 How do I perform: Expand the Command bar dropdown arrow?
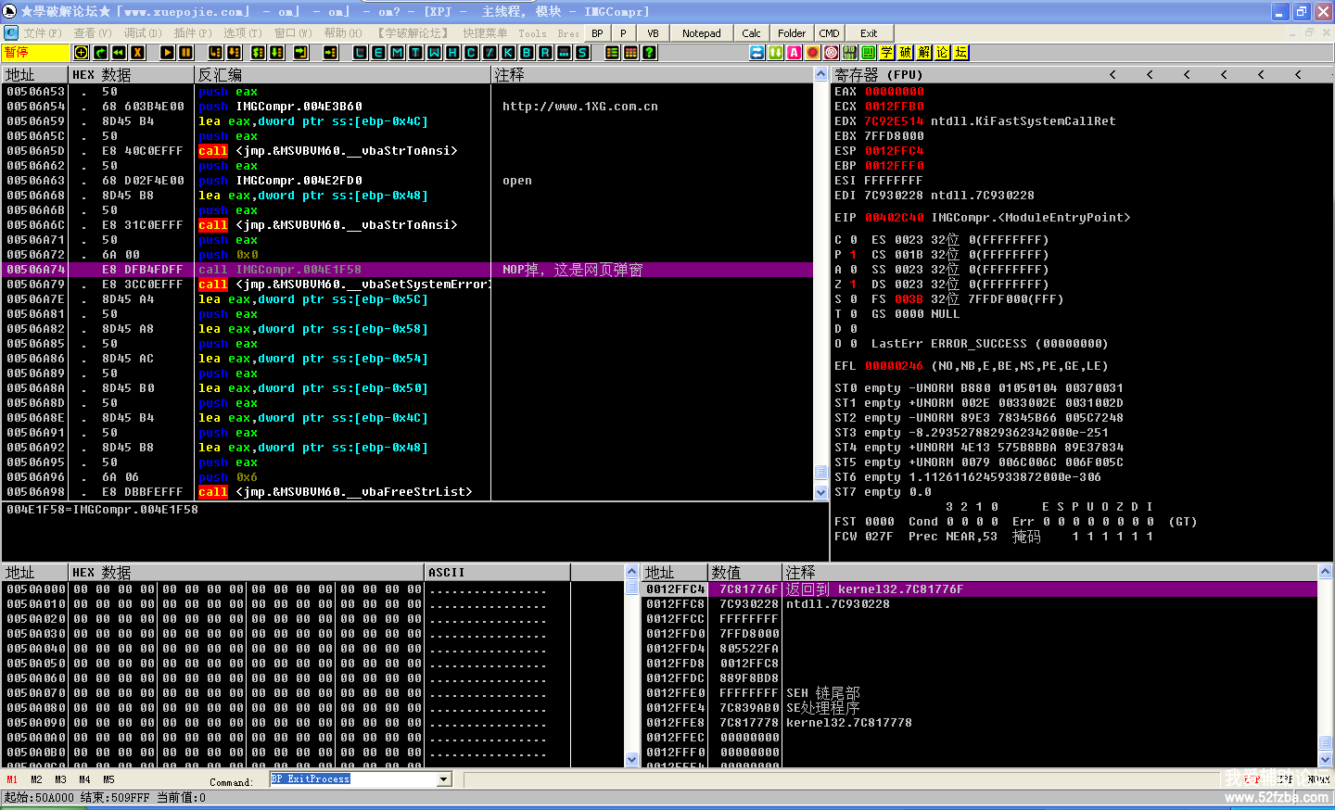click(444, 779)
